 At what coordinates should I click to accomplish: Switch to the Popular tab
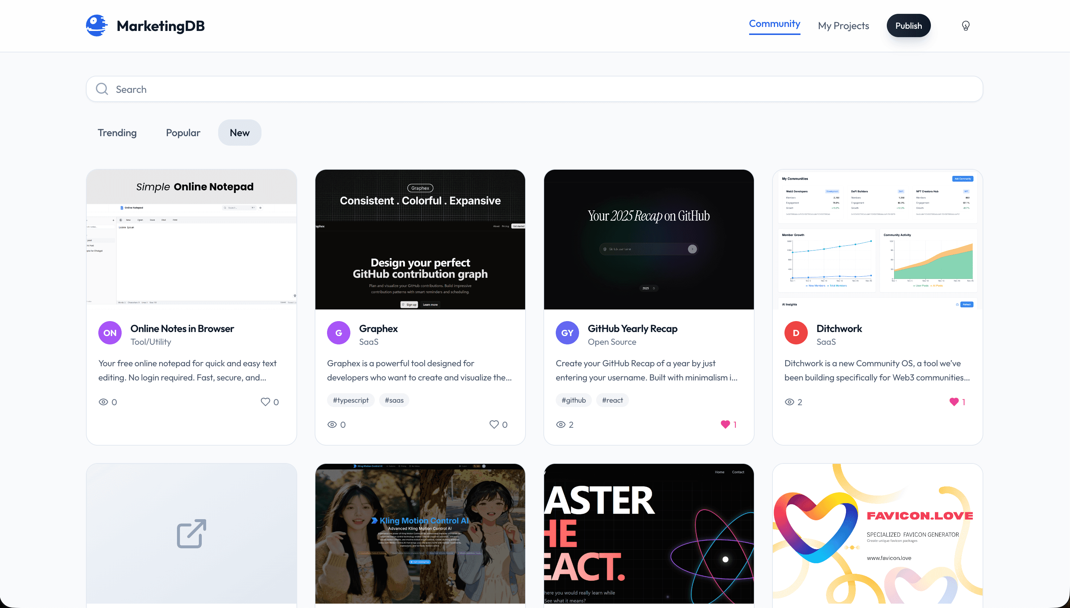pos(183,133)
